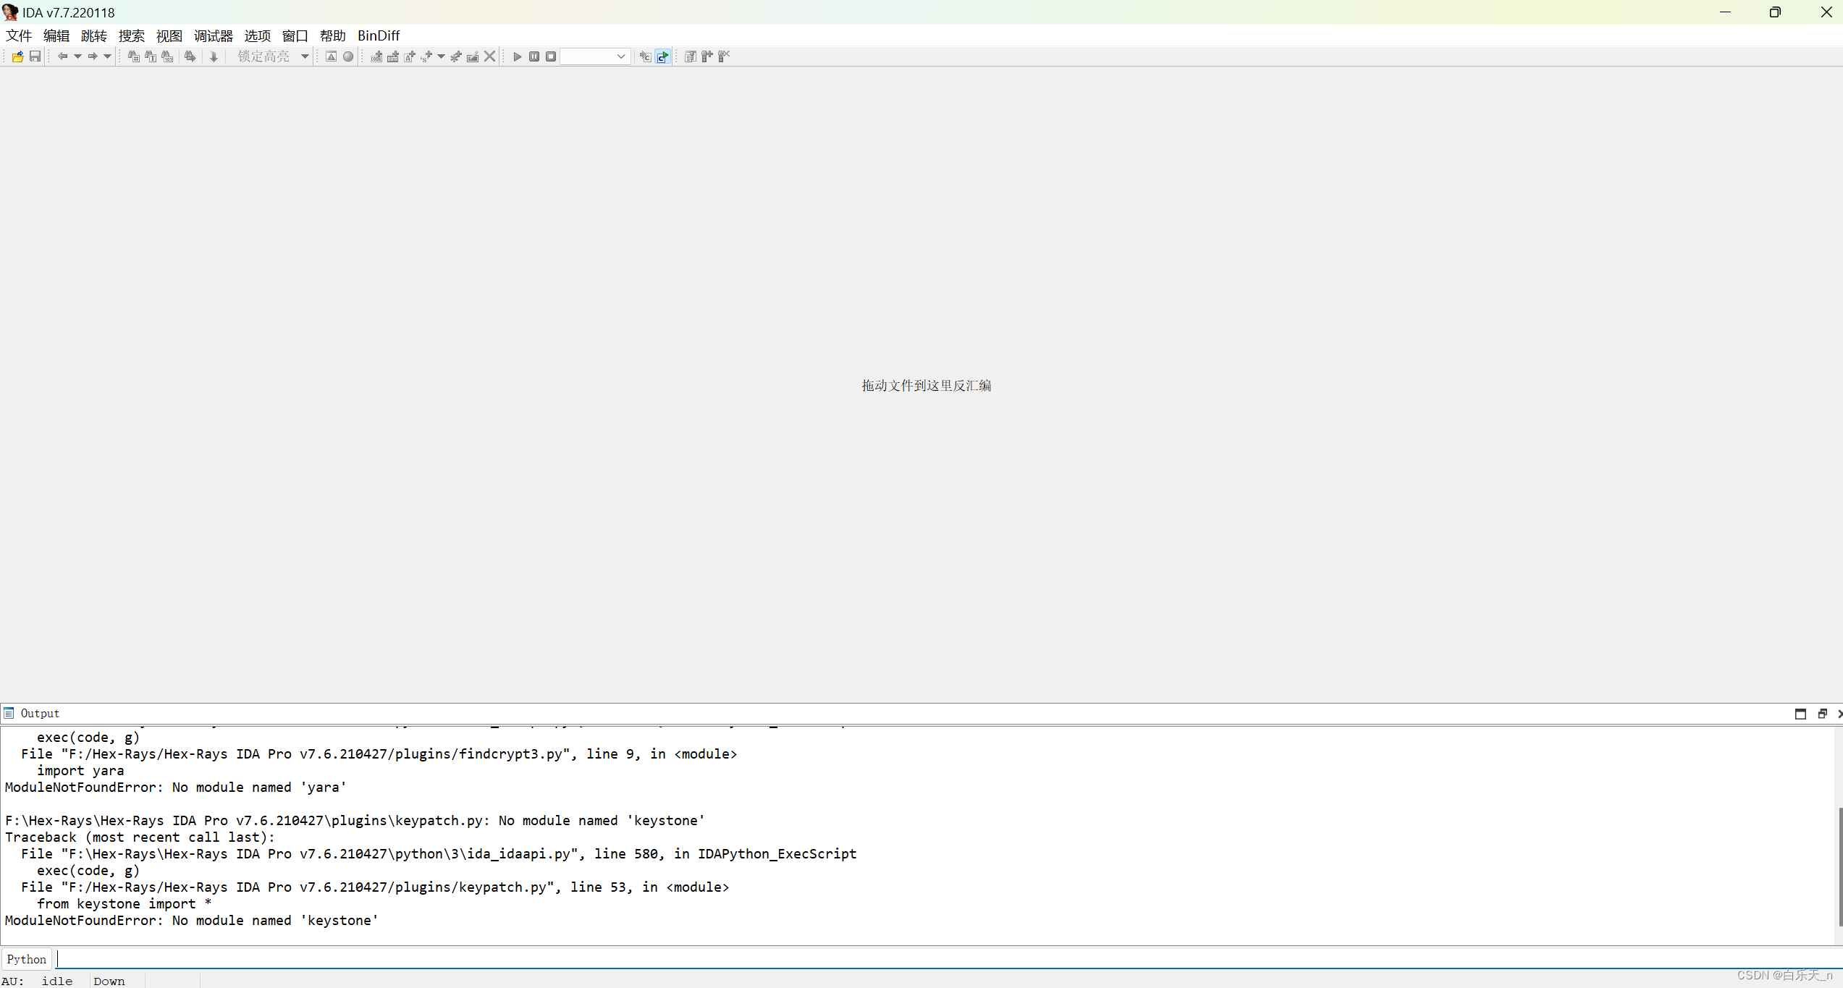This screenshot has width=1843, height=988.
Task: Click the save database icon
Action: click(35, 56)
